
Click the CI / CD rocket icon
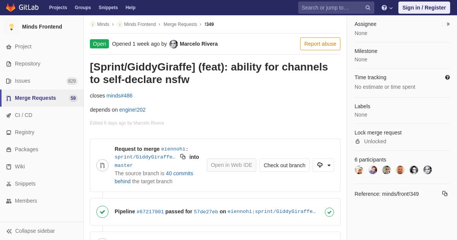coord(9,115)
